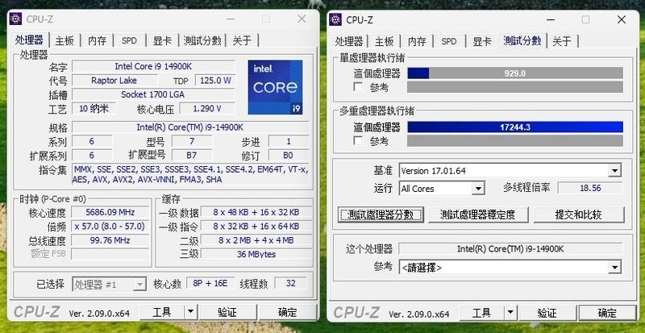Click the 确定 button in the right window
This screenshot has width=645, height=333.
[607, 313]
